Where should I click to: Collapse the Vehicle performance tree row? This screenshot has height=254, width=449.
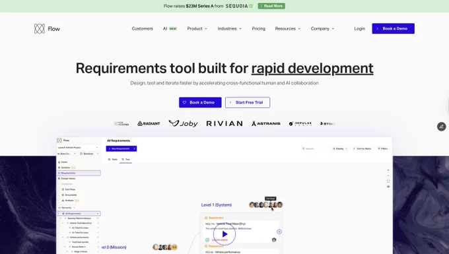tap(63, 238)
